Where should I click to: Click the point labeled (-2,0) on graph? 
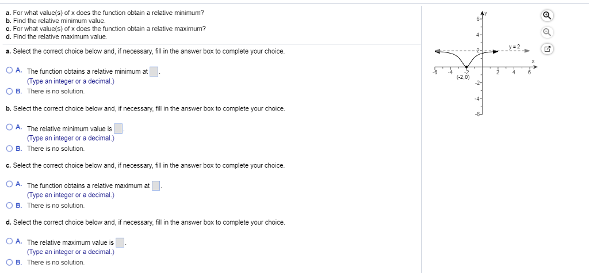[x=466, y=67]
